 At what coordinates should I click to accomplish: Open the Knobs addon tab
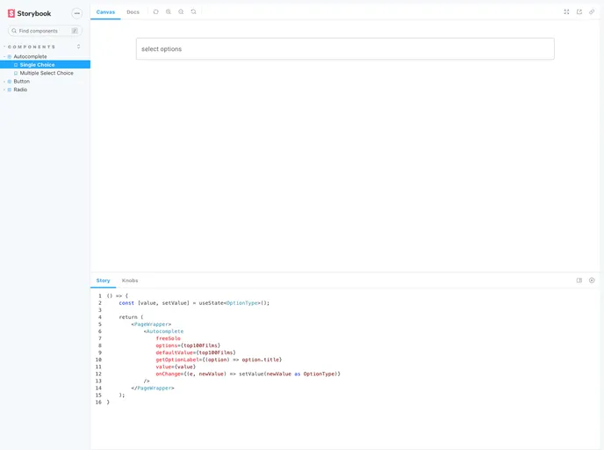pos(130,280)
